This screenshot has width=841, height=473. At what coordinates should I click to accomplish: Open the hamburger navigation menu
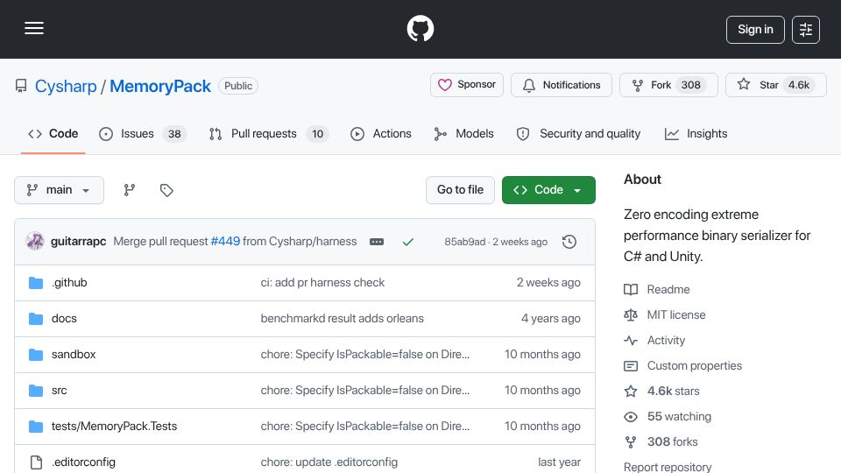[34, 28]
